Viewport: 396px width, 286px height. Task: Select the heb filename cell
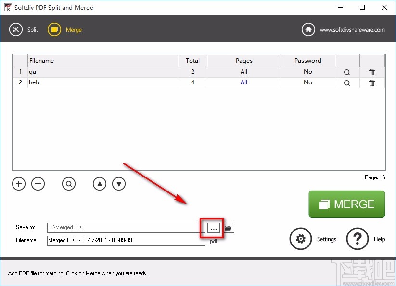click(102, 82)
